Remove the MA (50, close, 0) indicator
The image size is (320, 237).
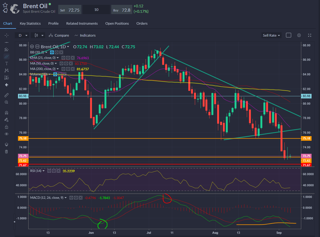coord(71,63)
